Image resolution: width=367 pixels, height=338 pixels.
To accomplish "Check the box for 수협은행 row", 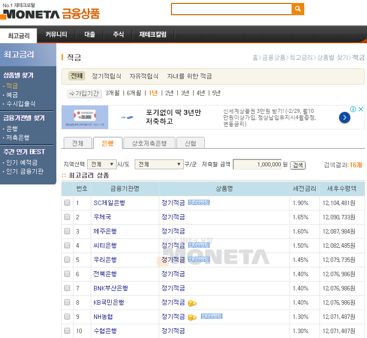I will 67,331.
